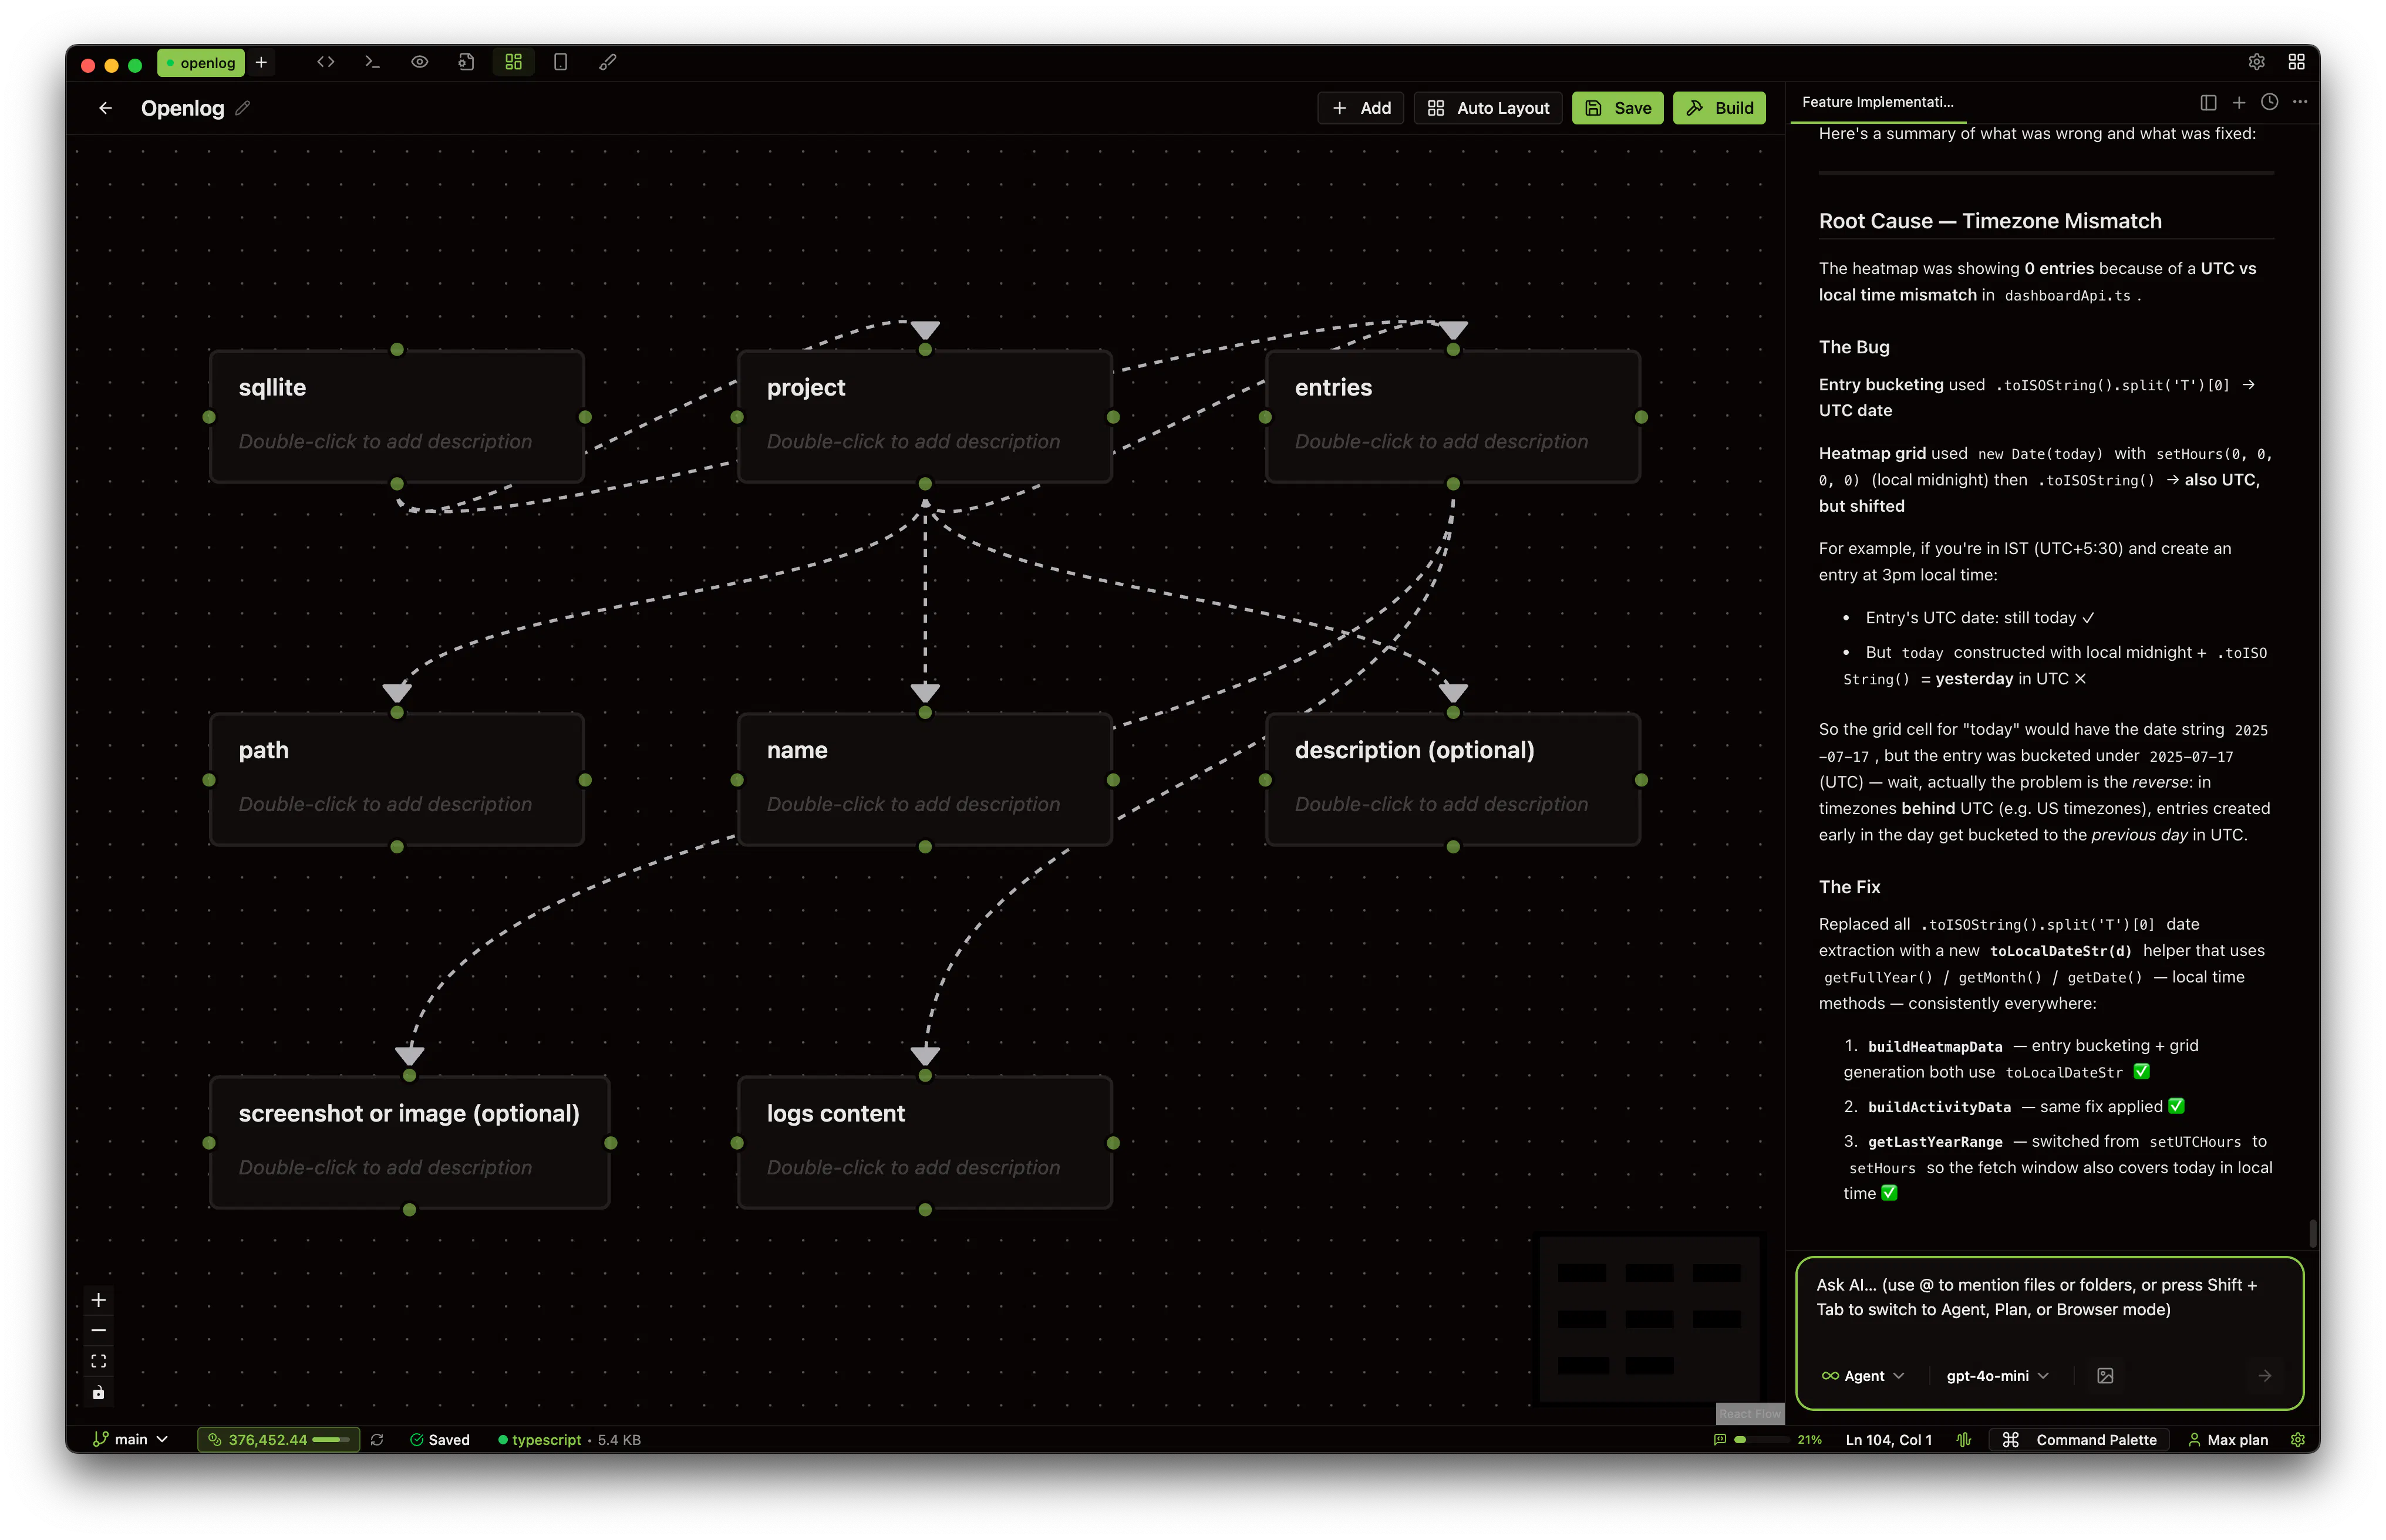Open the terminal view icon
Image resolution: width=2386 pixels, height=1540 pixels.
point(372,62)
